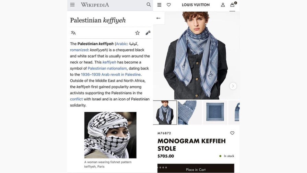Open the article language translate icon

(73, 33)
